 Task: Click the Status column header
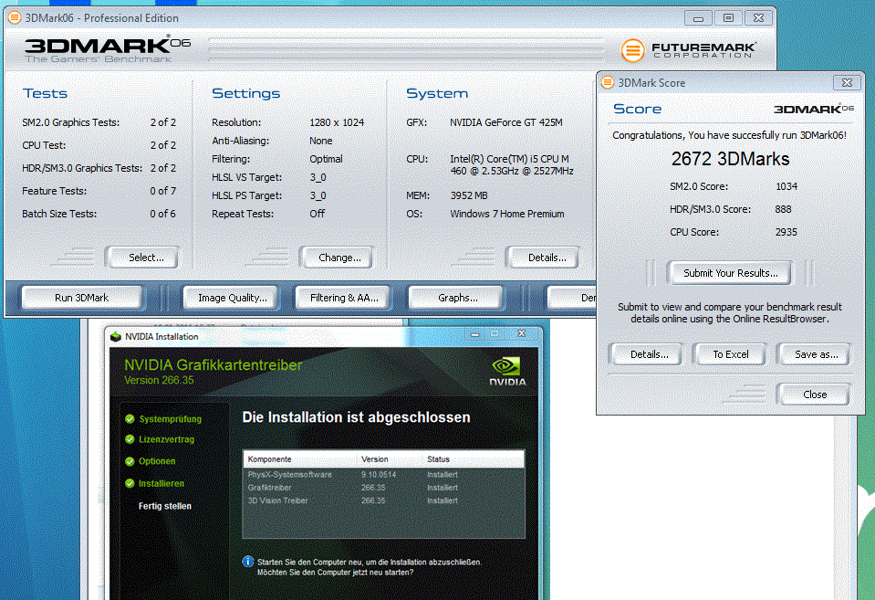pos(474,459)
